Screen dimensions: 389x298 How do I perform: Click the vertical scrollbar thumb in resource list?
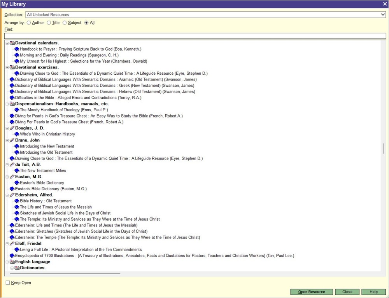coord(383,148)
